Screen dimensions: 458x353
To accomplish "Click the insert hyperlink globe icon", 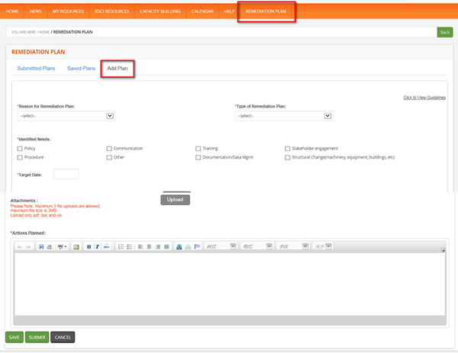I will (179, 247).
